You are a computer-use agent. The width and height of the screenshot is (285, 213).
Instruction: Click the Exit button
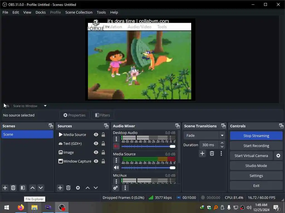256,186
